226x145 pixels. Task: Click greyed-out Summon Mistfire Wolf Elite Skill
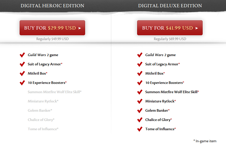click(55, 92)
